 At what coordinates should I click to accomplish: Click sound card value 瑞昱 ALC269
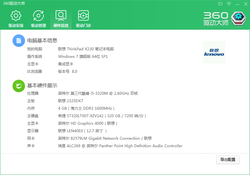[x=120, y=146]
